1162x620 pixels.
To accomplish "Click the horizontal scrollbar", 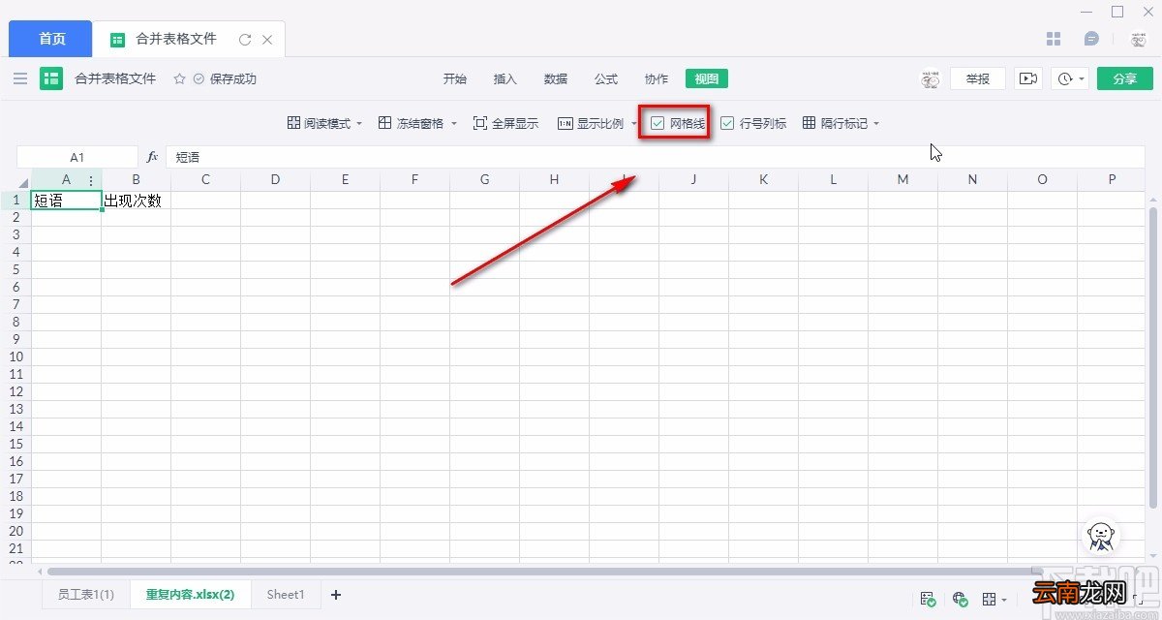I will (545, 571).
